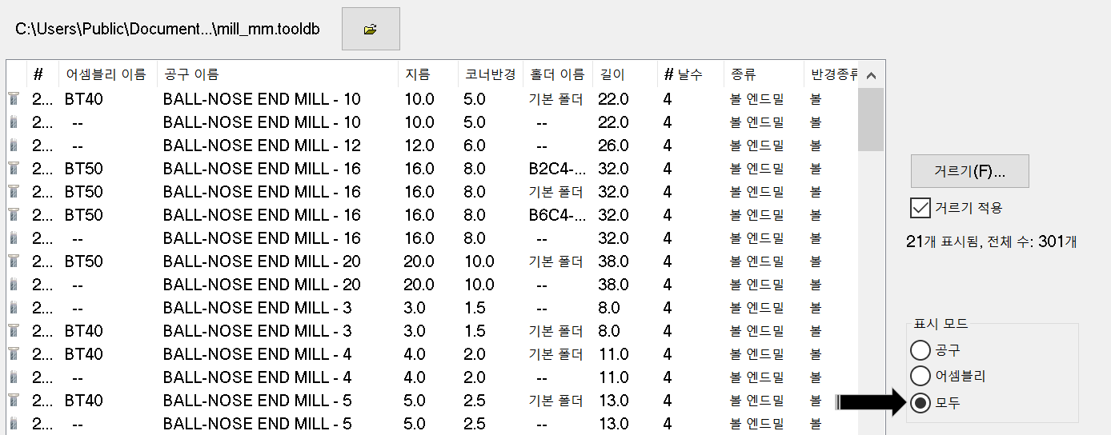Select BALL-NOSE END MILL - 12 tool name

pos(262,146)
